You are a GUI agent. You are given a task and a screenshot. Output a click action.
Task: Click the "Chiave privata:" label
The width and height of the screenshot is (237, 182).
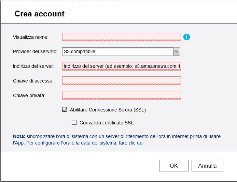tap(29, 95)
